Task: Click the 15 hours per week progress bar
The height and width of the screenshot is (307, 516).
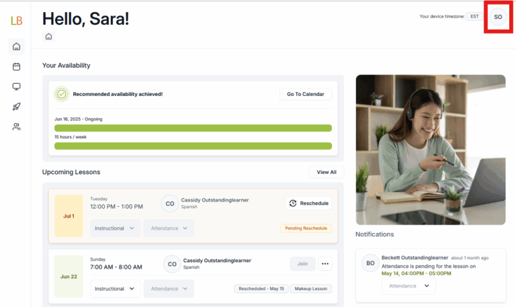Action: click(193, 146)
